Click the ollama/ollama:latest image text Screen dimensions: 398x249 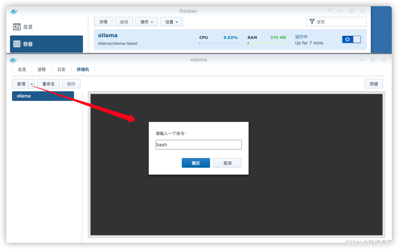tap(118, 43)
